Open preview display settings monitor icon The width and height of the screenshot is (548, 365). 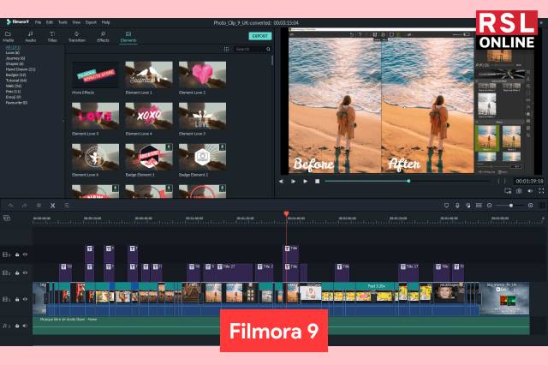click(508, 191)
